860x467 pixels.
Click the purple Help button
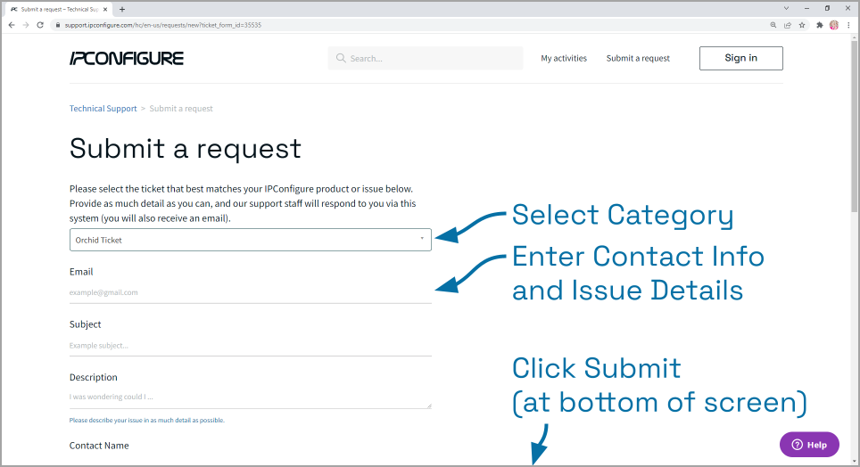809,445
